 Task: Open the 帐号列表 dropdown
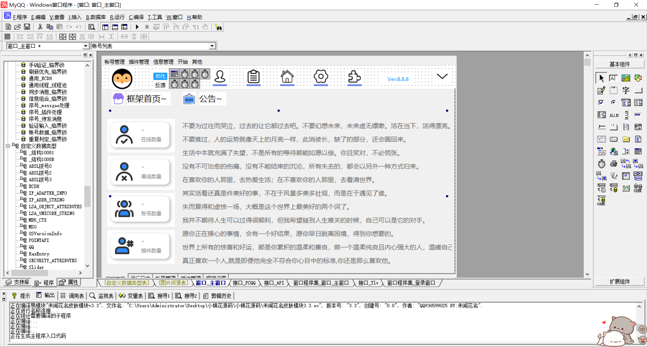pos(212,46)
